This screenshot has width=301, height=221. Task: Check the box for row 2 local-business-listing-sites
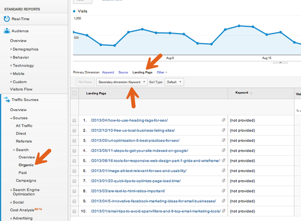click(74, 130)
